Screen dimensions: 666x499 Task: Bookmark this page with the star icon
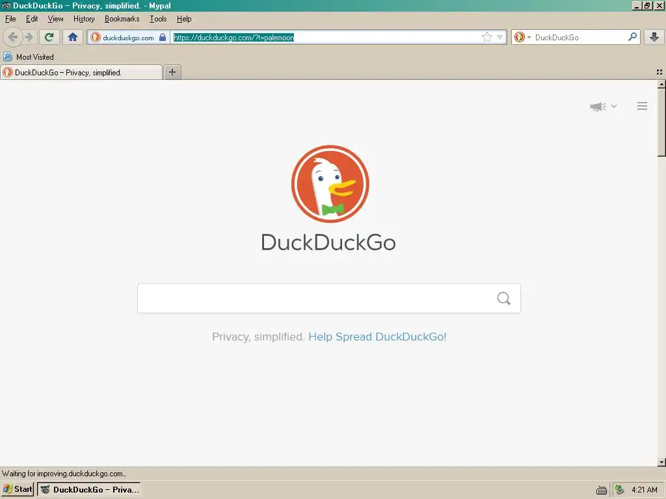click(x=486, y=37)
